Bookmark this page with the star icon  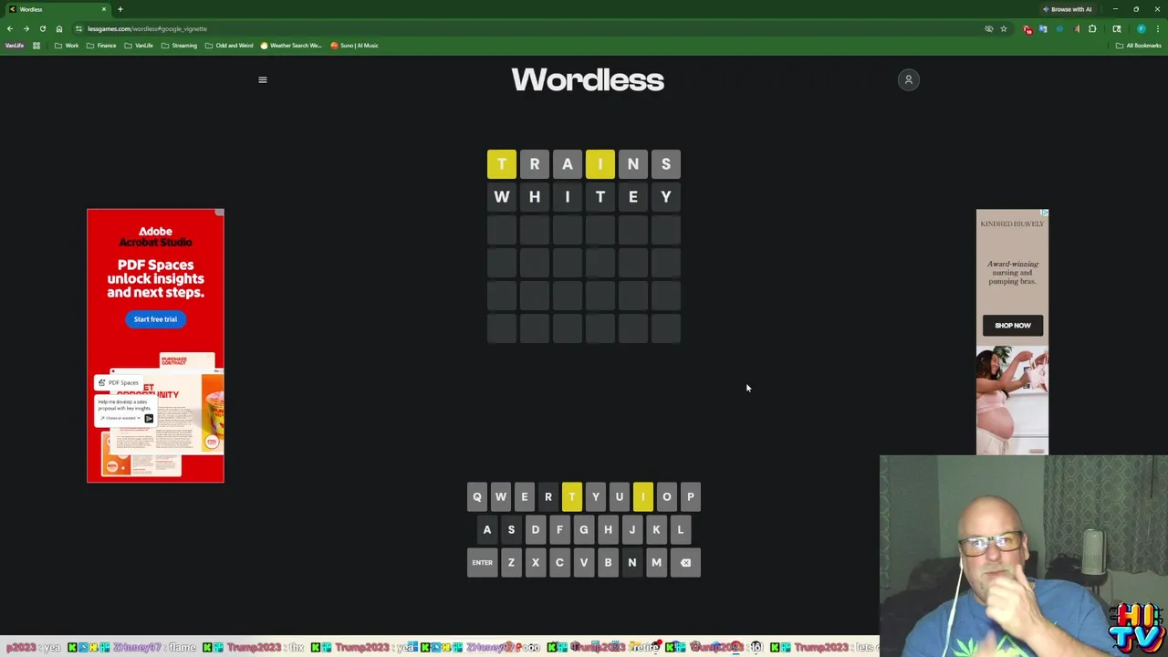click(1004, 28)
